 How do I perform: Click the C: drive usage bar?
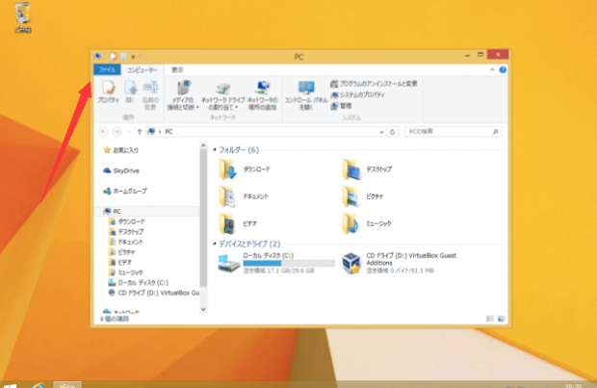coord(289,263)
